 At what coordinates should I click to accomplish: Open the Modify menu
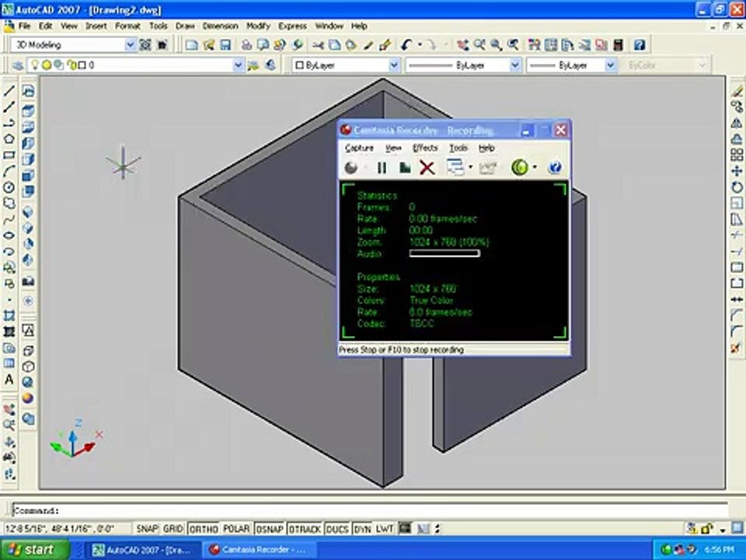[x=258, y=26]
